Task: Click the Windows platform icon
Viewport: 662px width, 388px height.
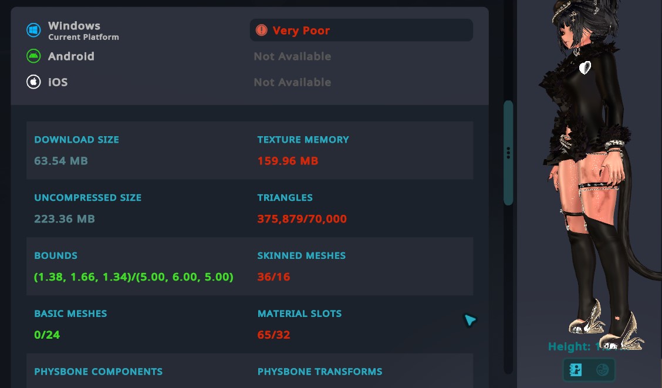Action: [33, 30]
